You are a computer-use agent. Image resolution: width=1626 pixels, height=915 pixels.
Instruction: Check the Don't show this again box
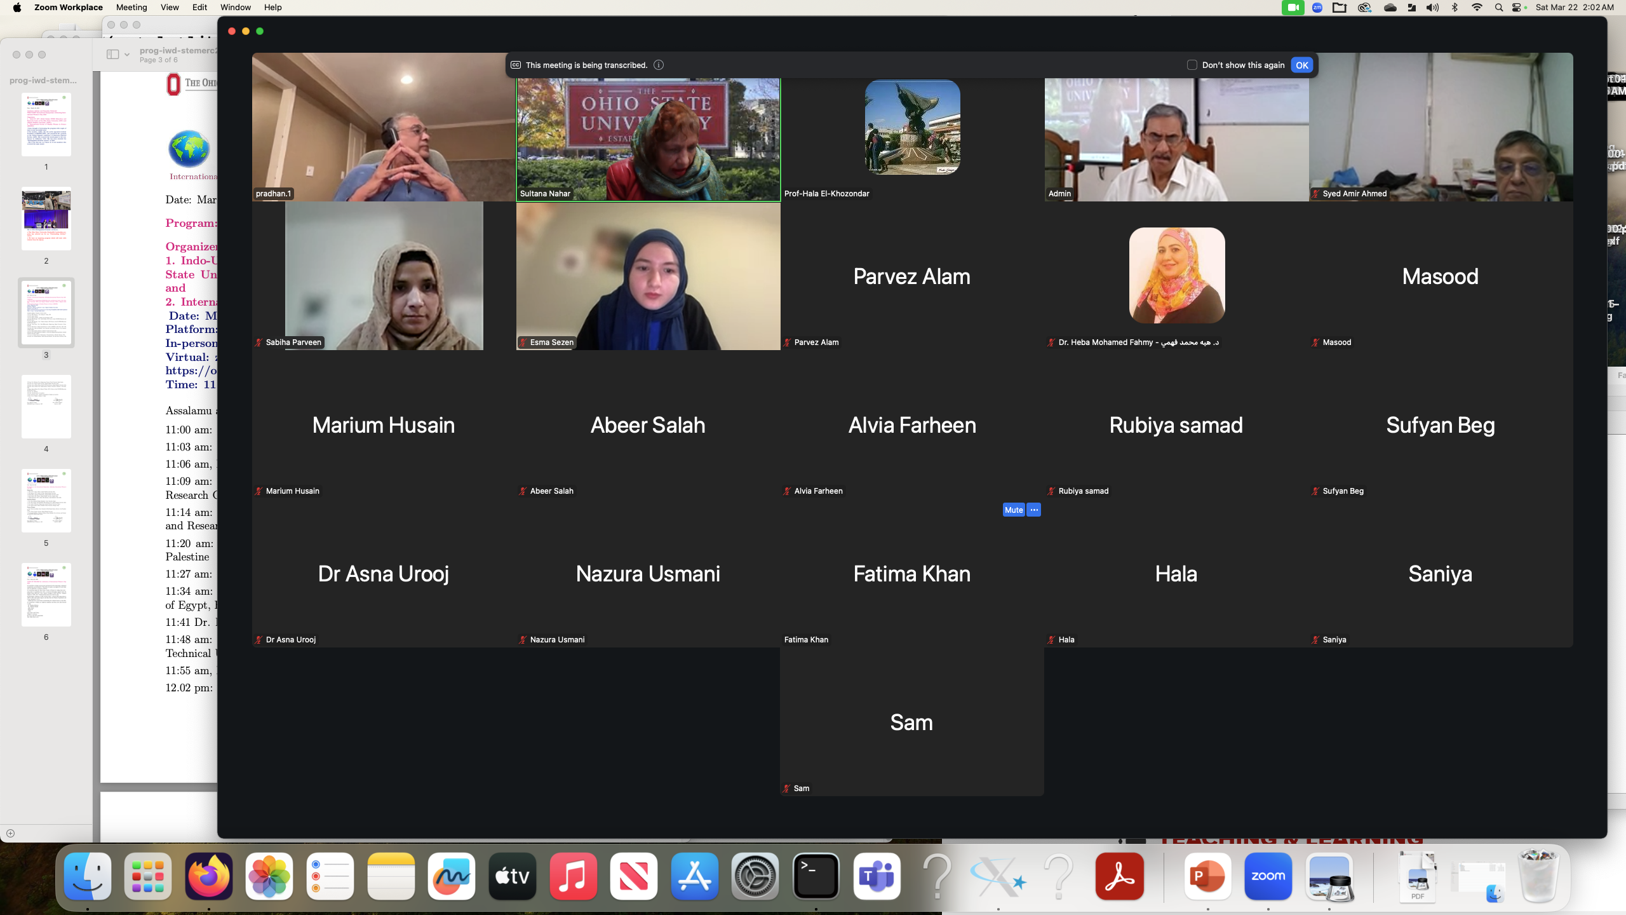pyautogui.click(x=1192, y=65)
